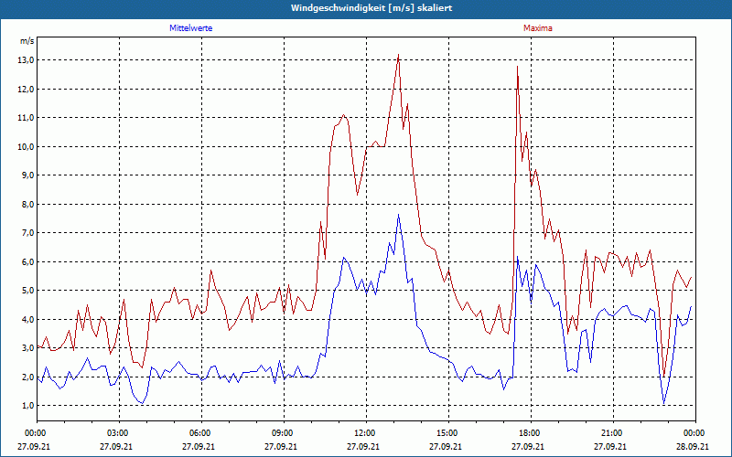Click the 8,0 y-axis value
The width and height of the screenshot is (732, 457).
tap(27, 204)
